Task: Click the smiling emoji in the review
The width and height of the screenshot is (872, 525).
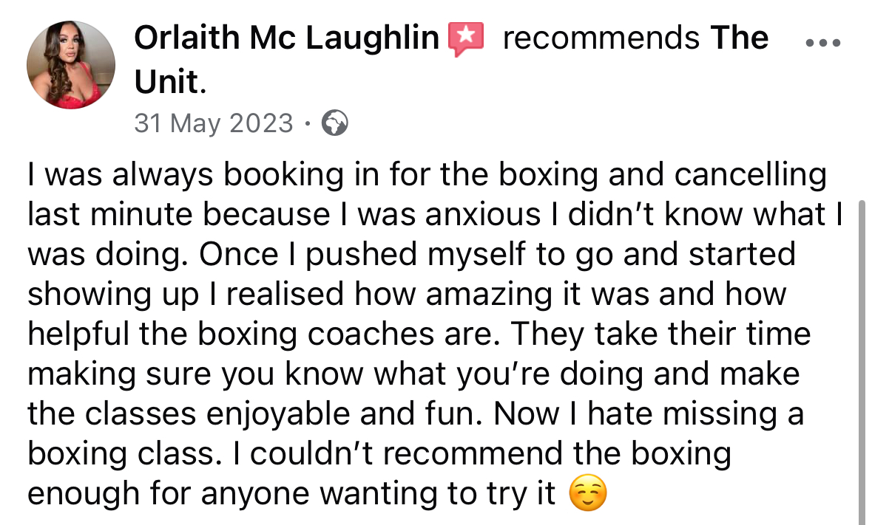Action: click(589, 494)
